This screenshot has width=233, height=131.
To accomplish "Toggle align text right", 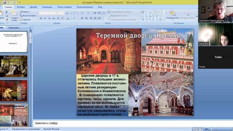I will 91,18.
